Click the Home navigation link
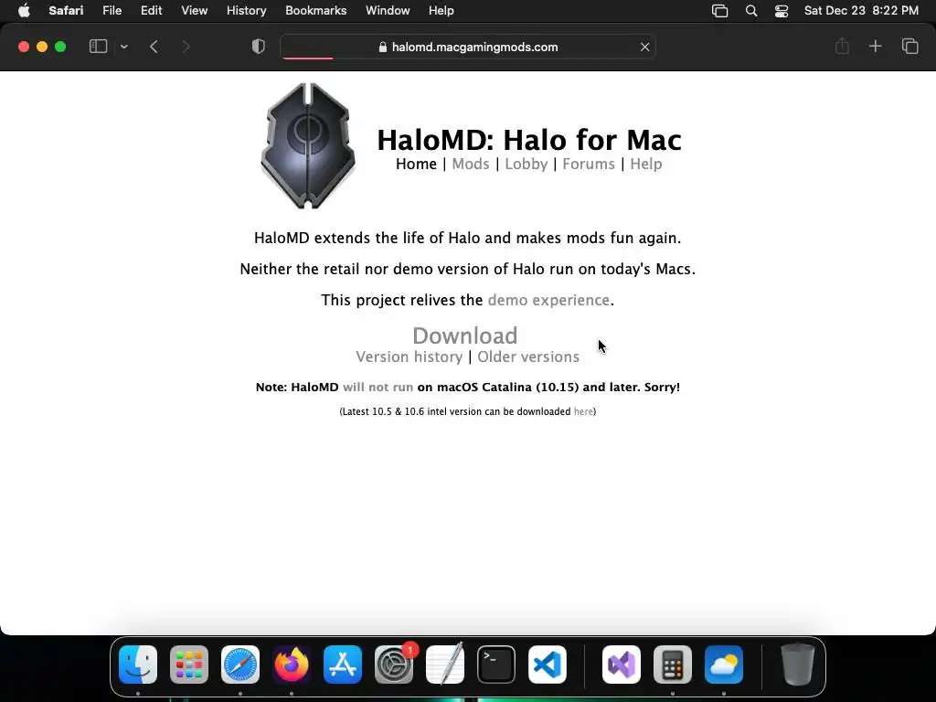This screenshot has height=702, width=936. [x=416, y=165]
